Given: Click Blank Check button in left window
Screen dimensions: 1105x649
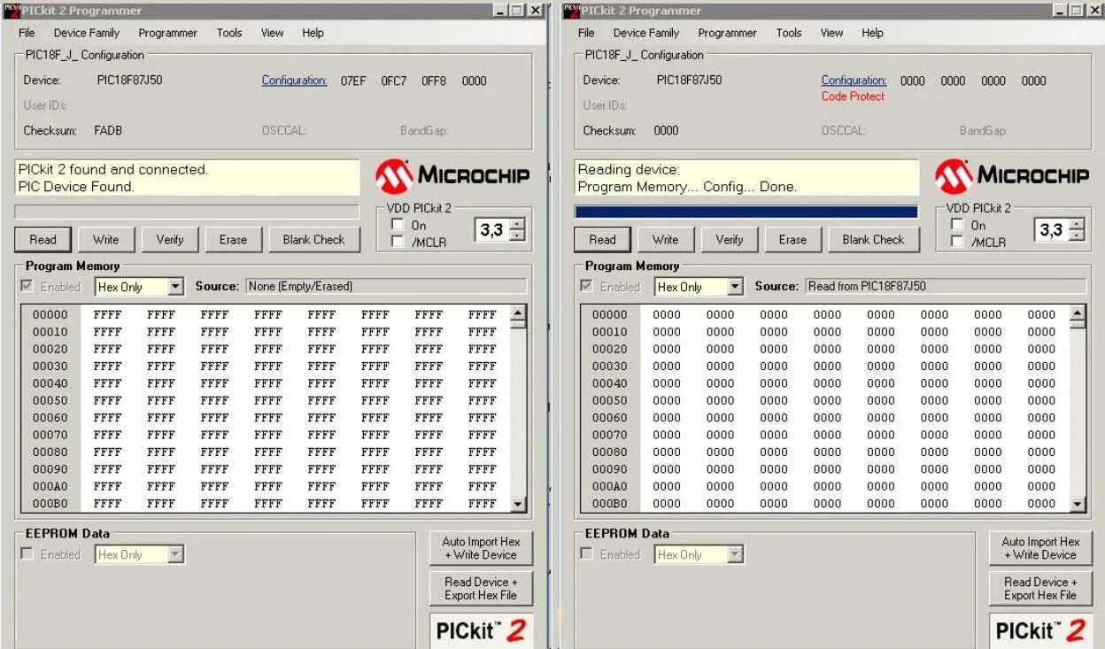Looking at the screenshot, I should [313, 239].
